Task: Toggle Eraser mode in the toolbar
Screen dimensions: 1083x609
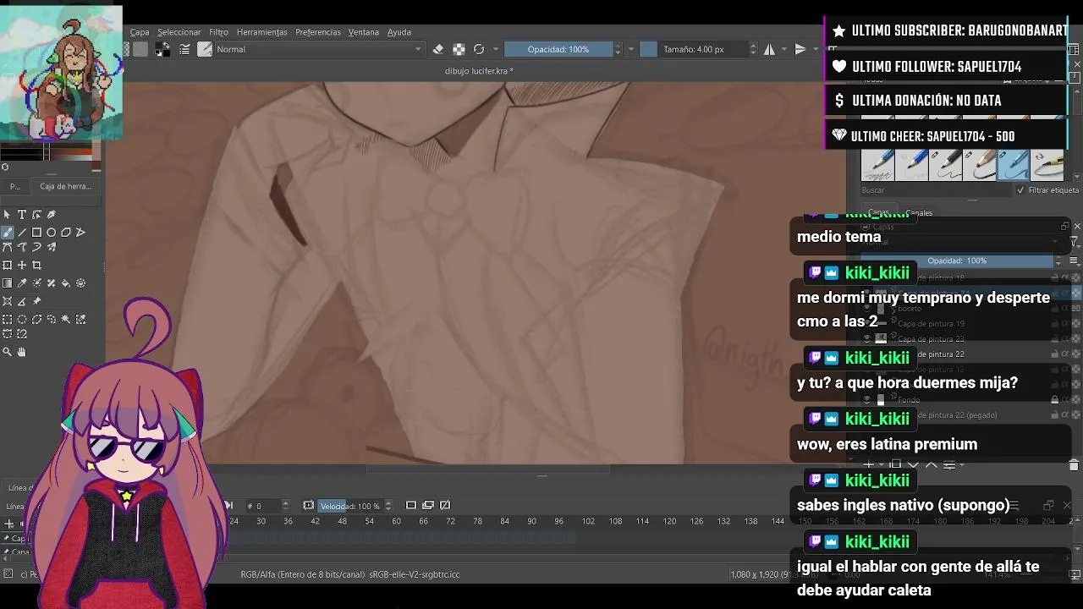Action: (x=438, y=49)
